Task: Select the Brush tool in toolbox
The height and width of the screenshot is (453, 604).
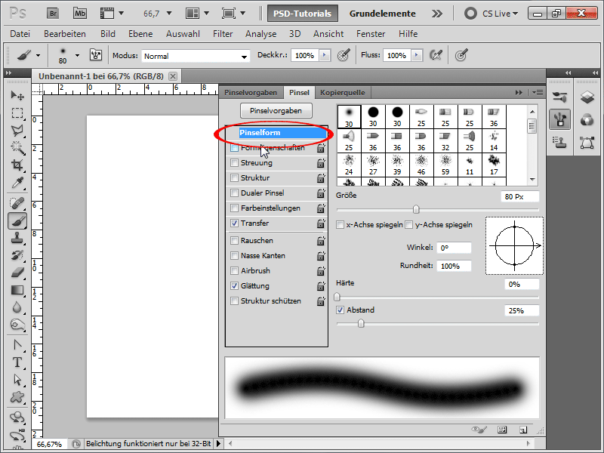Action: click(x=17, y=220)
